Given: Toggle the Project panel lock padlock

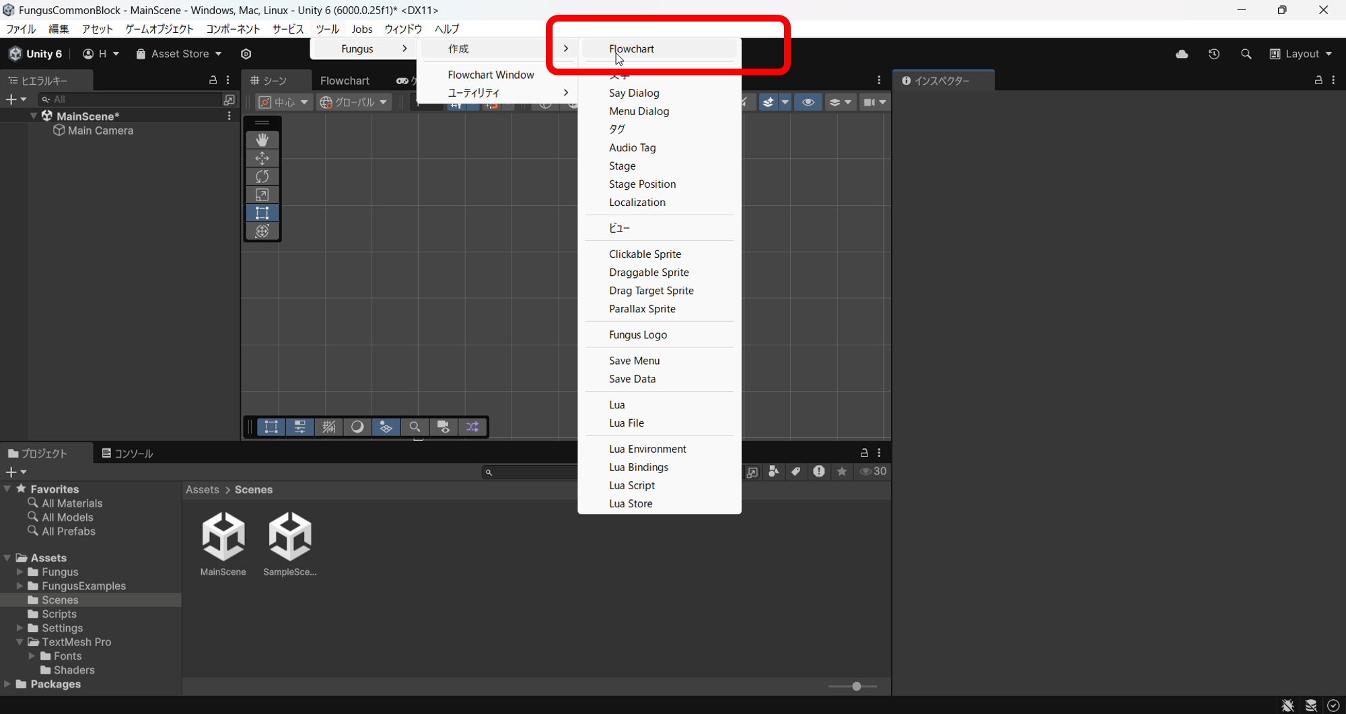Looking at the screenshot, I should [864, 452].
